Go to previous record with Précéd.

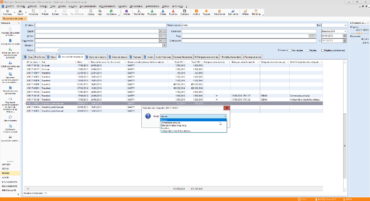tap(45, 12)
